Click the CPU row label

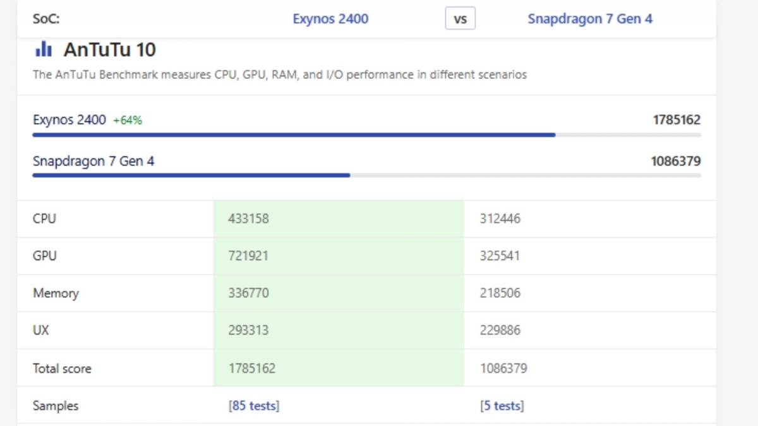tap(44, 219)
